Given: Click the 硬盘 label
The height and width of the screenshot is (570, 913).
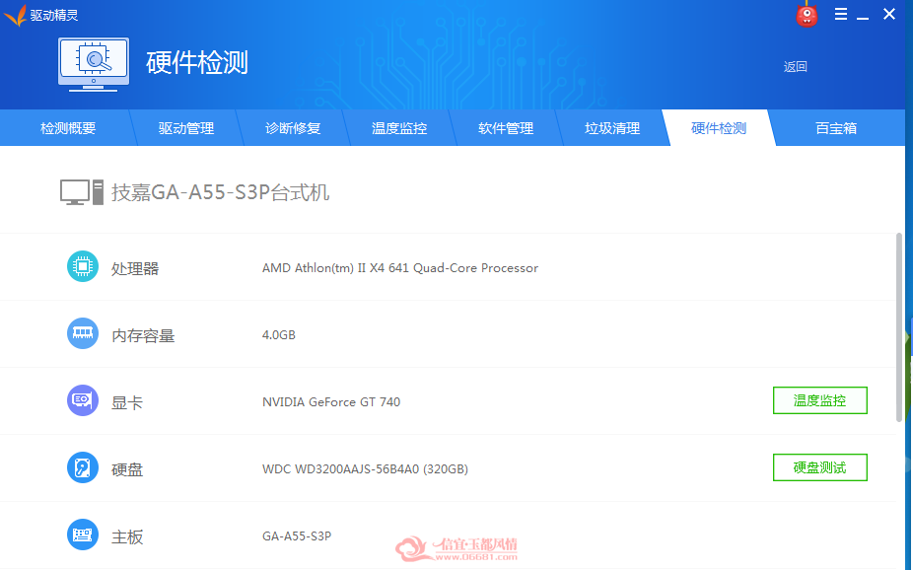Looking at the screenshot, I should coord(127,469).
